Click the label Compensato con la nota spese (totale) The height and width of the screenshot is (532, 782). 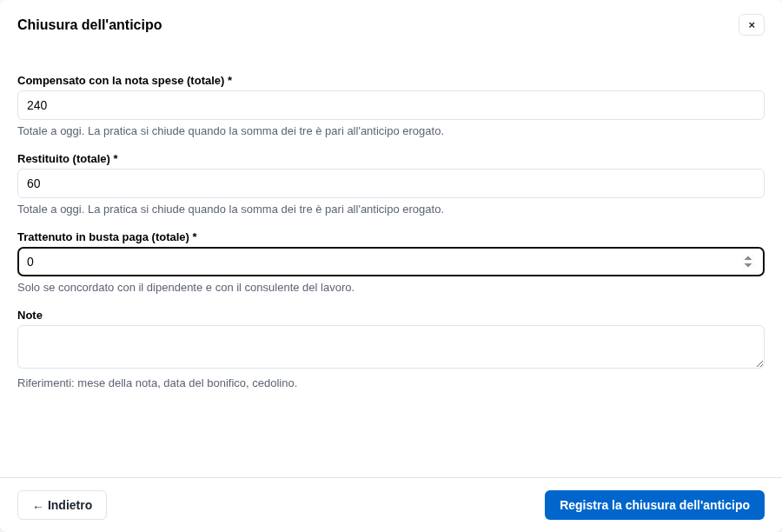point(124,81)
